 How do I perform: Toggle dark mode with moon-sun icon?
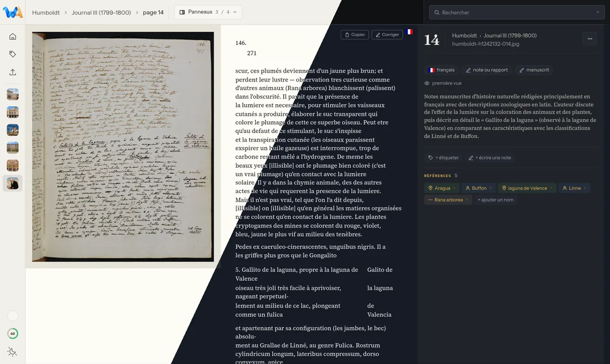coord(12,352)
